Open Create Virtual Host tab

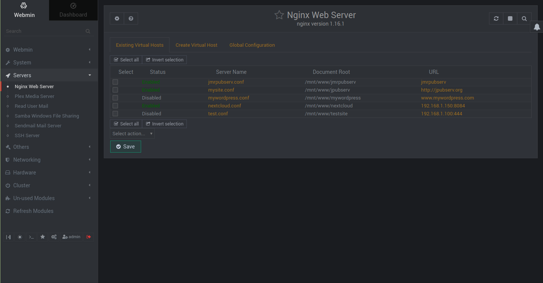(x=196, y=45)
